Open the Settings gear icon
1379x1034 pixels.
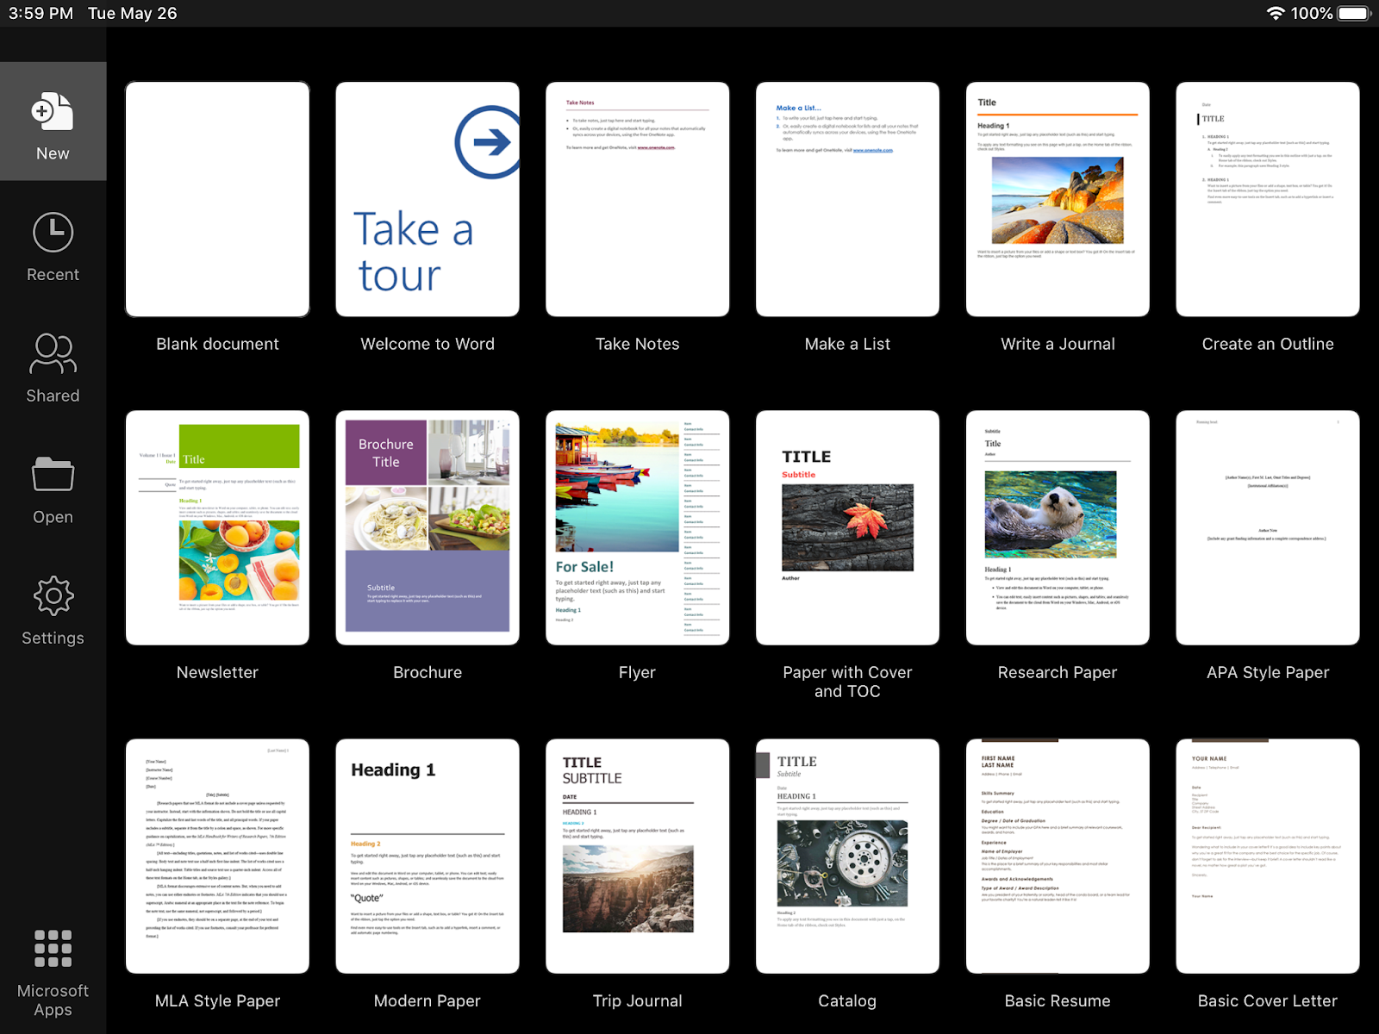click(x=53, y=595)
